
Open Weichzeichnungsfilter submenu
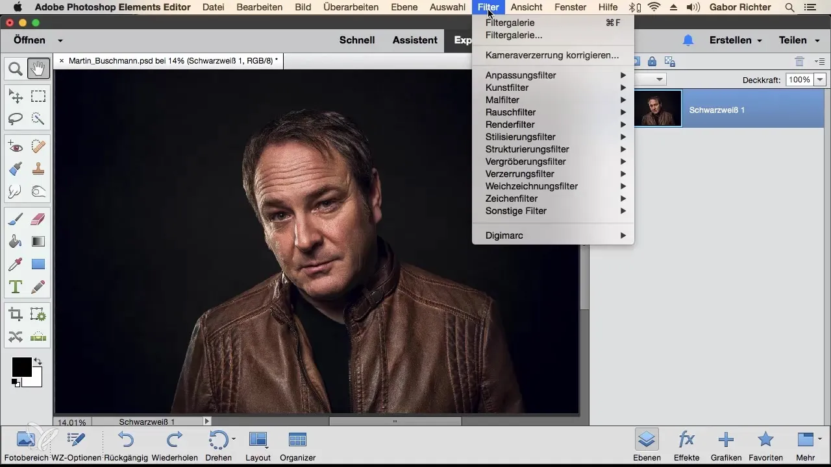(x=553, y=186)
